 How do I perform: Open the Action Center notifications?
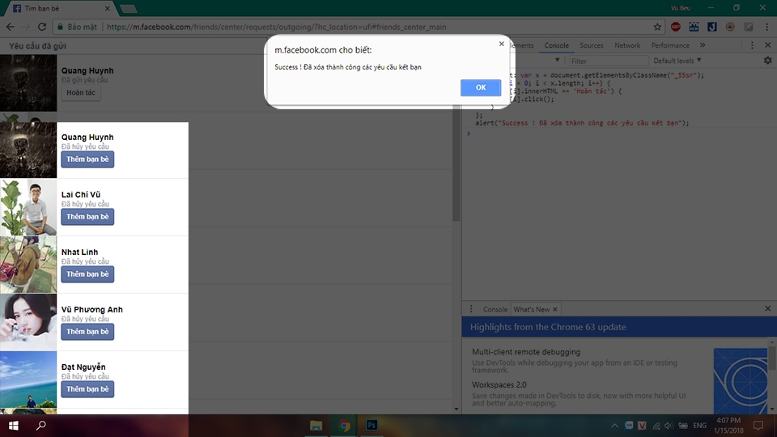758,426
